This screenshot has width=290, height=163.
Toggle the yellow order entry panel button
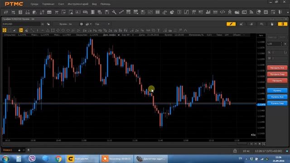(283, 24)
